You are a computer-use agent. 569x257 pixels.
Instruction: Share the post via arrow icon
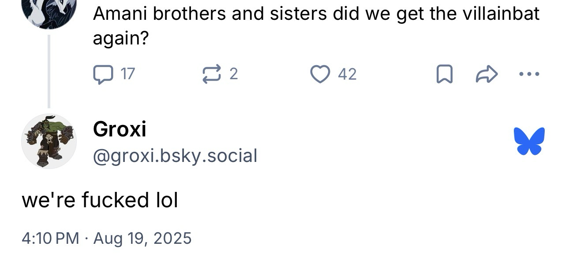pos(487,74)
